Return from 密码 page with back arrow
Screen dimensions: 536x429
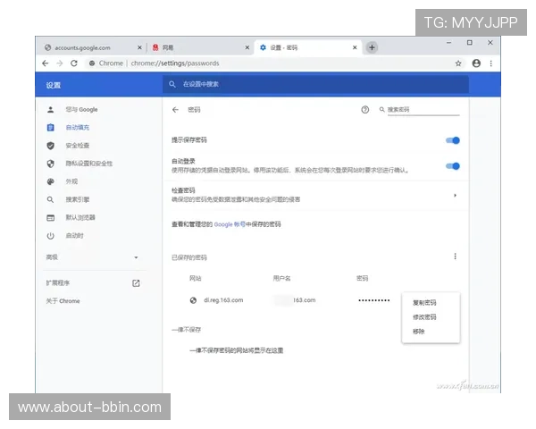point(175,109)
